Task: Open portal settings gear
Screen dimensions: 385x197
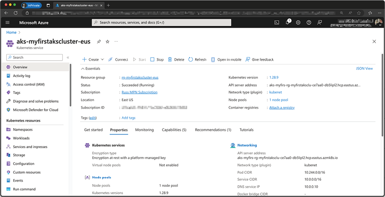Action: (x=298, y=22)
